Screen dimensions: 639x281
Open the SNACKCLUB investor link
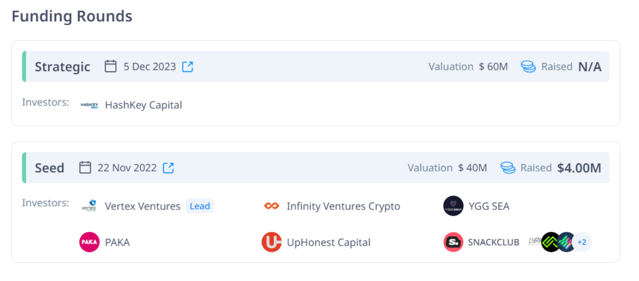(494, 242)
